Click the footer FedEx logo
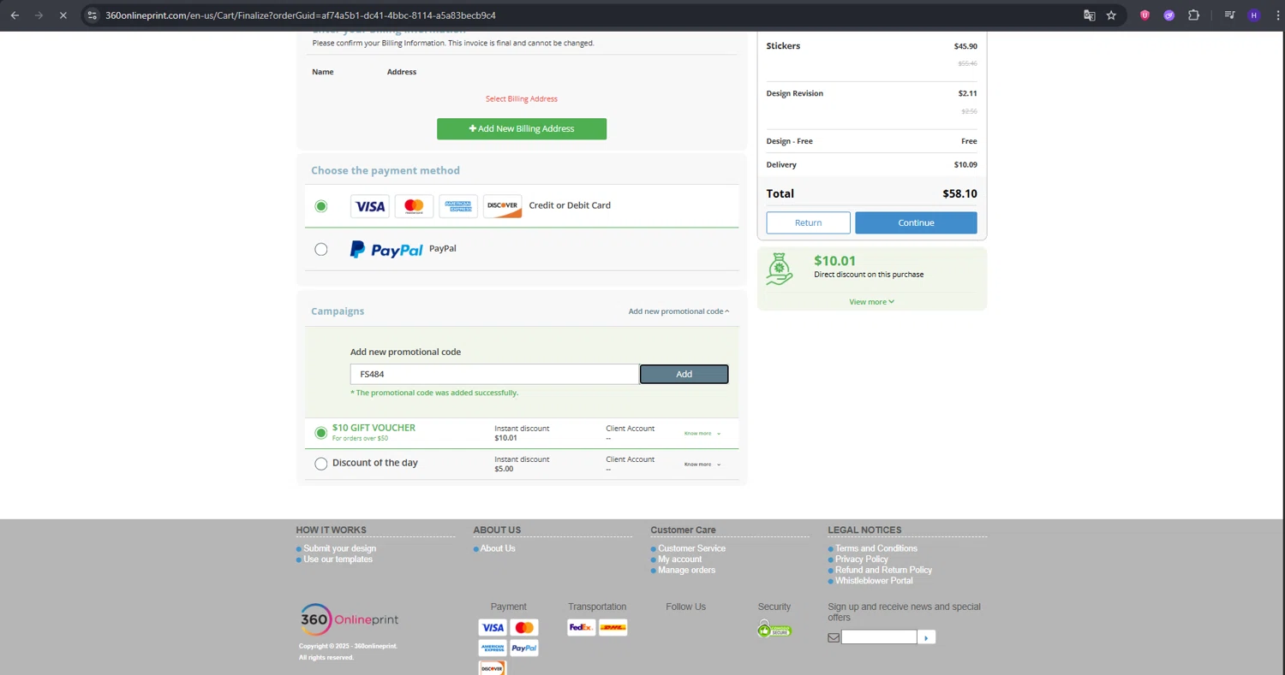Image resolution: width=1285 pixels, height=675 pixels. 581,628
